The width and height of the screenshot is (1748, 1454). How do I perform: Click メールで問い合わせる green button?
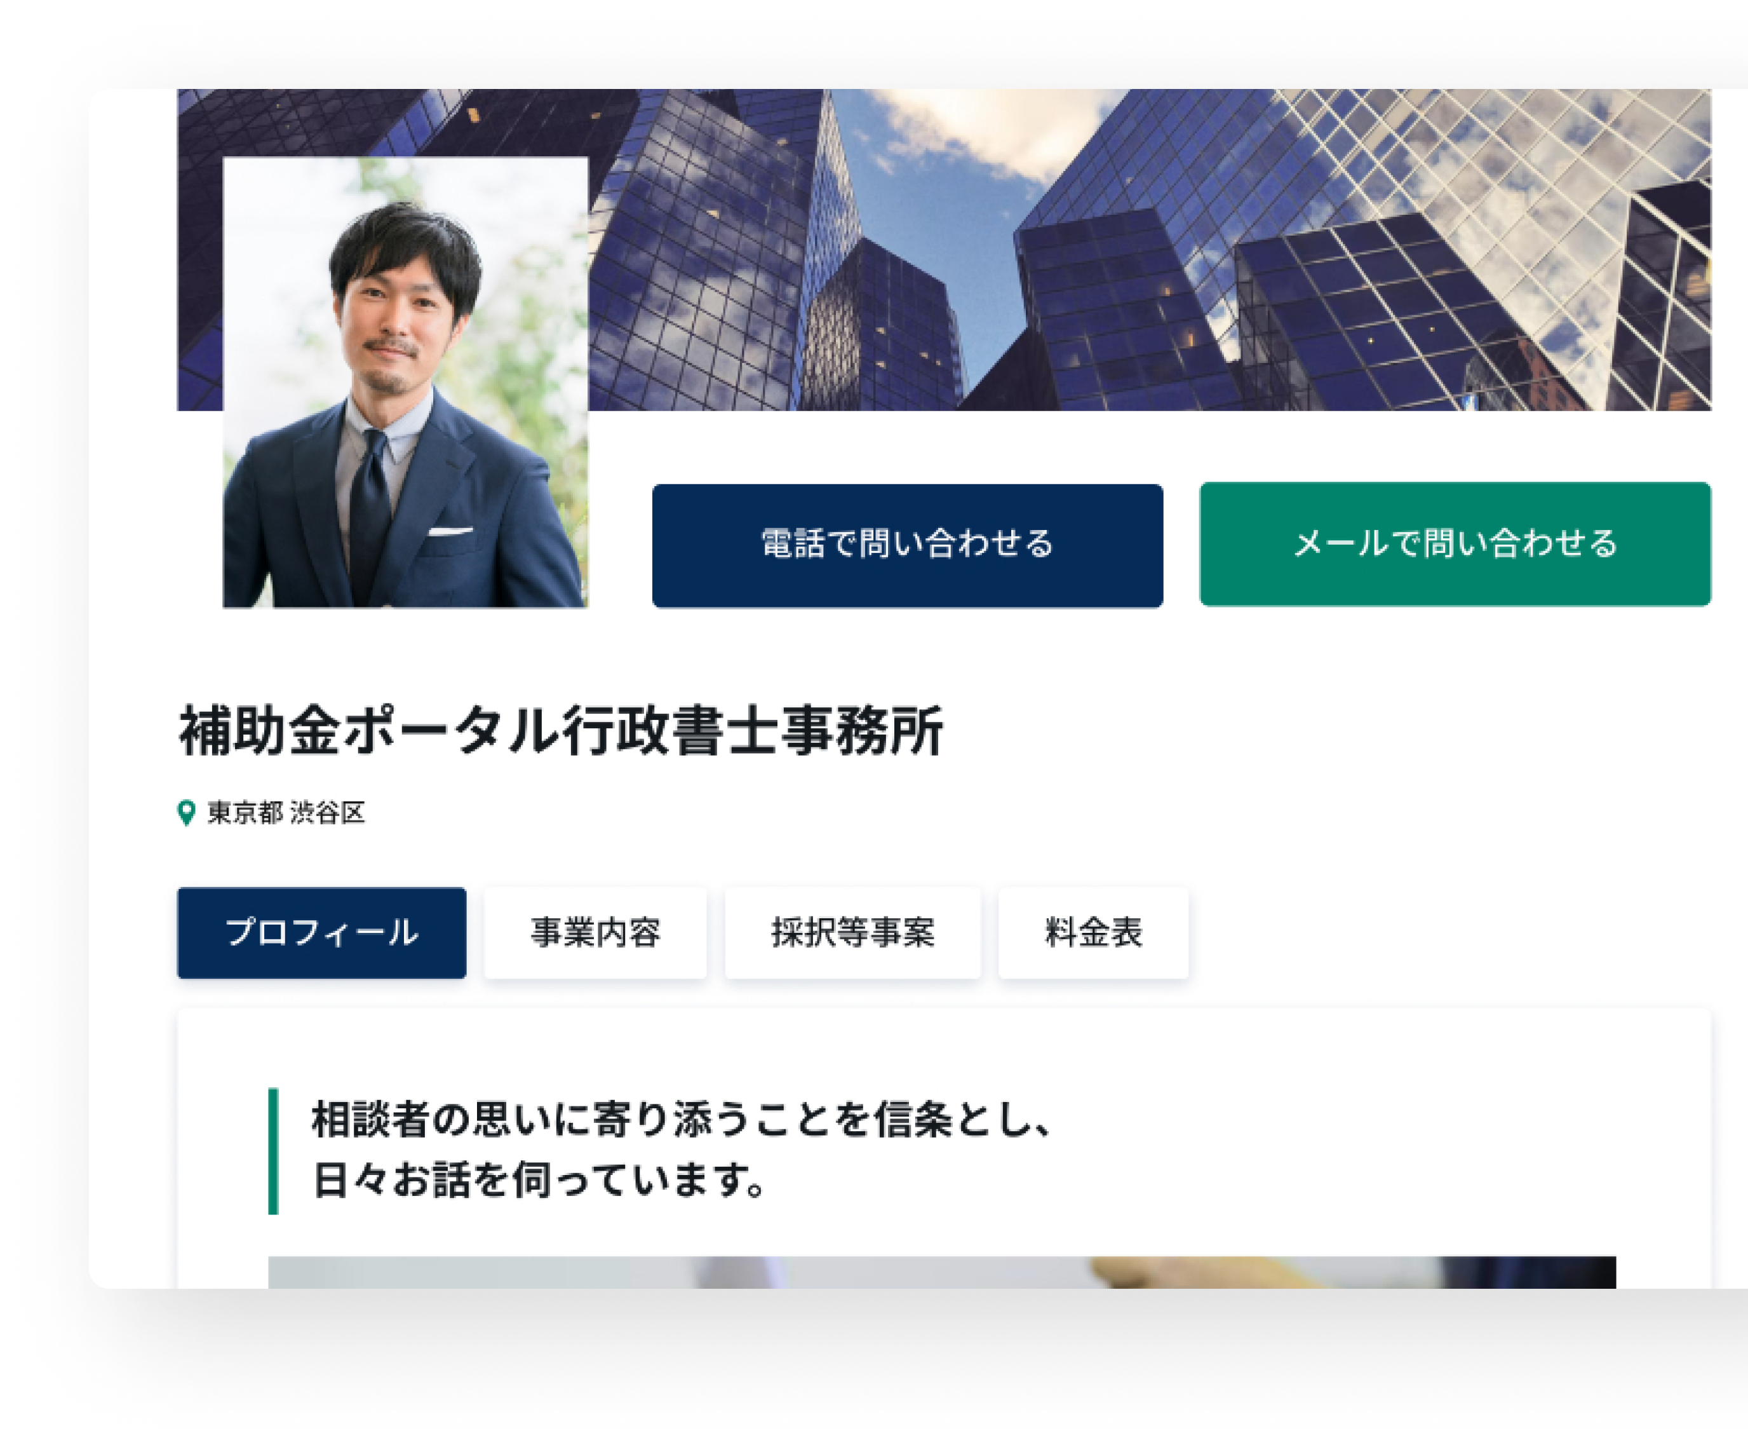tap(1455, 544)
